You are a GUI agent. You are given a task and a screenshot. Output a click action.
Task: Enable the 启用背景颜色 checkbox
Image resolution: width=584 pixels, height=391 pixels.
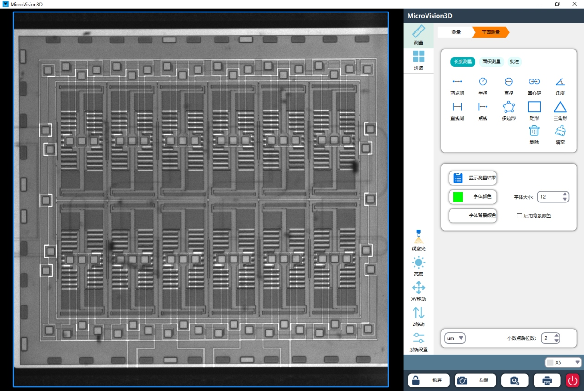[x=520, y=216]
